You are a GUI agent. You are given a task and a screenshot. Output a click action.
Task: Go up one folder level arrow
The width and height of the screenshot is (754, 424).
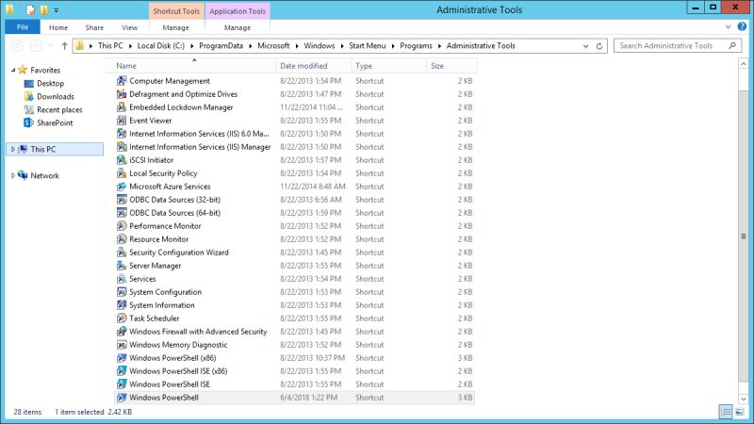tap(64, 46)
